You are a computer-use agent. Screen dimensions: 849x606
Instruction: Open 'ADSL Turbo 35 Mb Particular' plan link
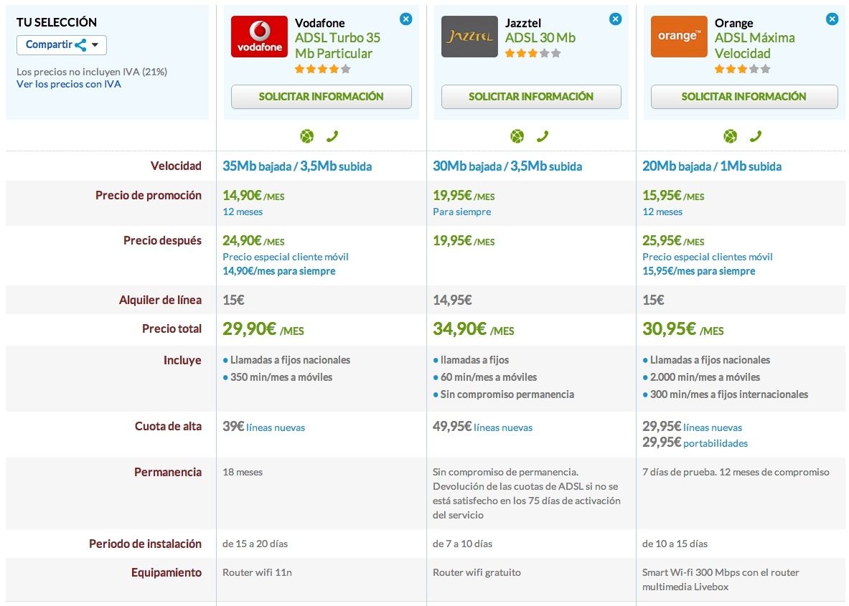pyautogui.click(x=337, y=45)
